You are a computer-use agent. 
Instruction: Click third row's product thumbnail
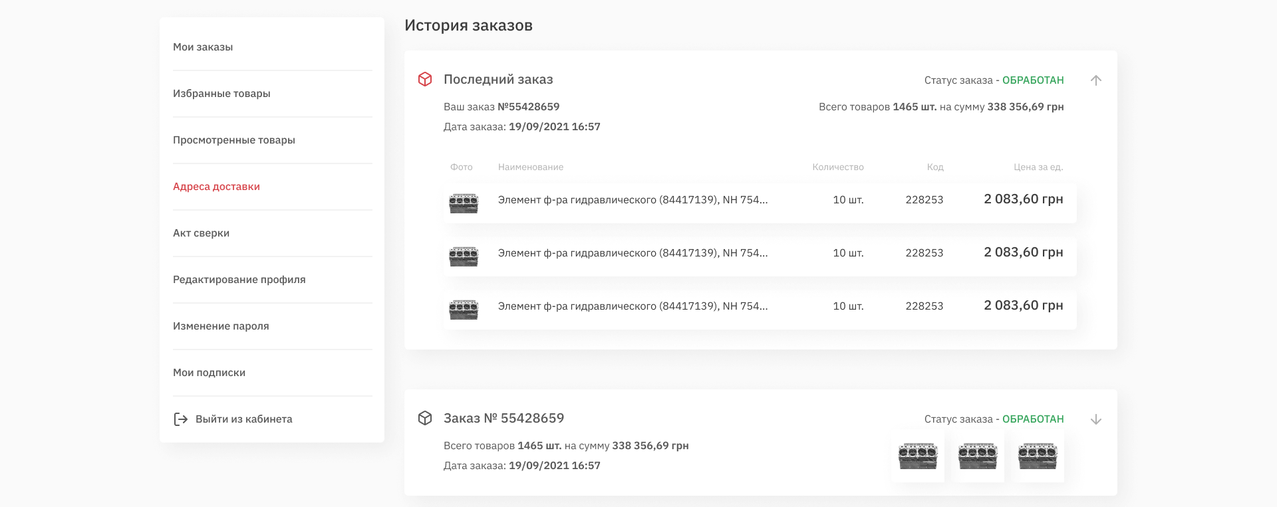(x=464, y=308)
